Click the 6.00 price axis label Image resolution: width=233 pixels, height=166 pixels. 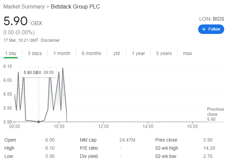click(x=7, y=94)
